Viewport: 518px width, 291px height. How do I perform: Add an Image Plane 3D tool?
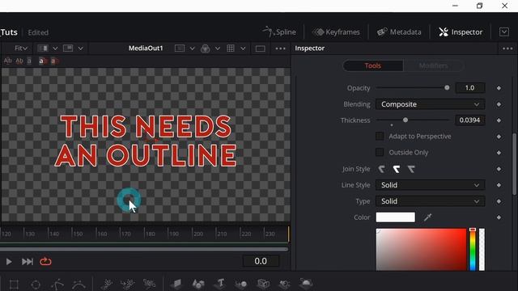(x=177, y=284)
